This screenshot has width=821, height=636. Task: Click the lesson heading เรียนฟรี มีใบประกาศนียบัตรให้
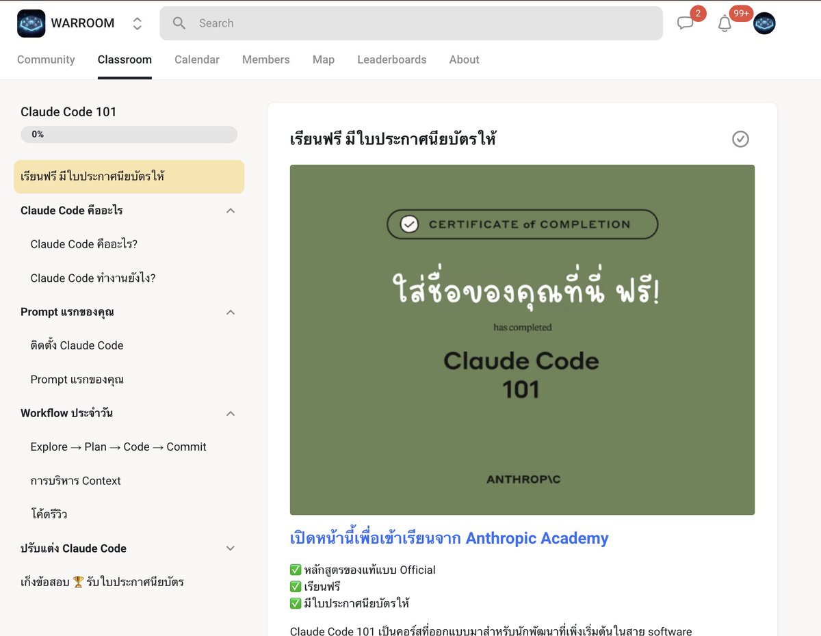pyautogui.click(x=393, y=139)
